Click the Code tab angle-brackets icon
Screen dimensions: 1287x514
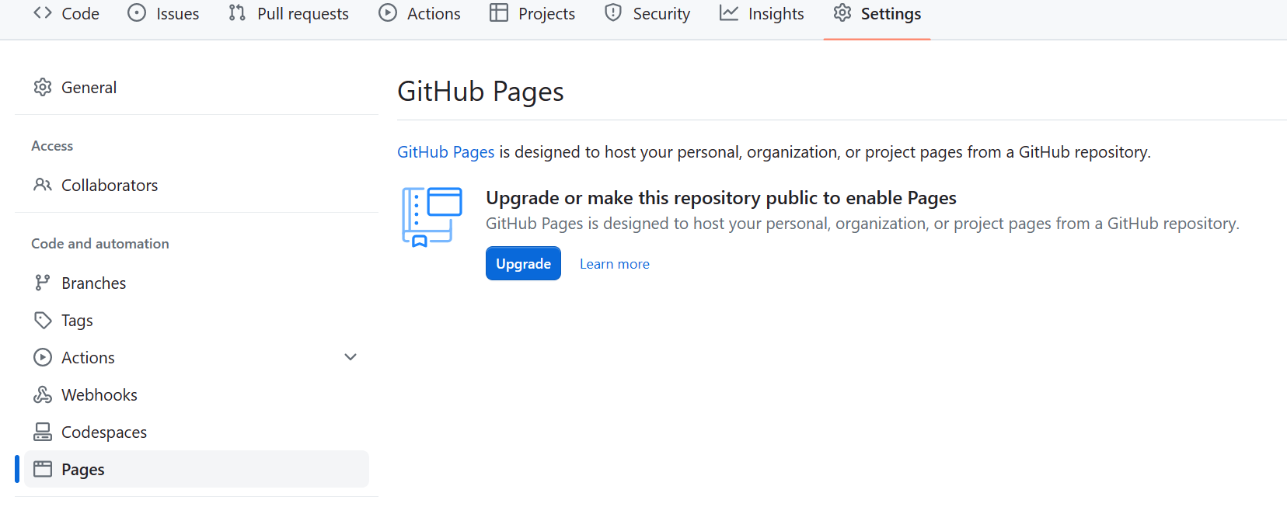(43, 13)
